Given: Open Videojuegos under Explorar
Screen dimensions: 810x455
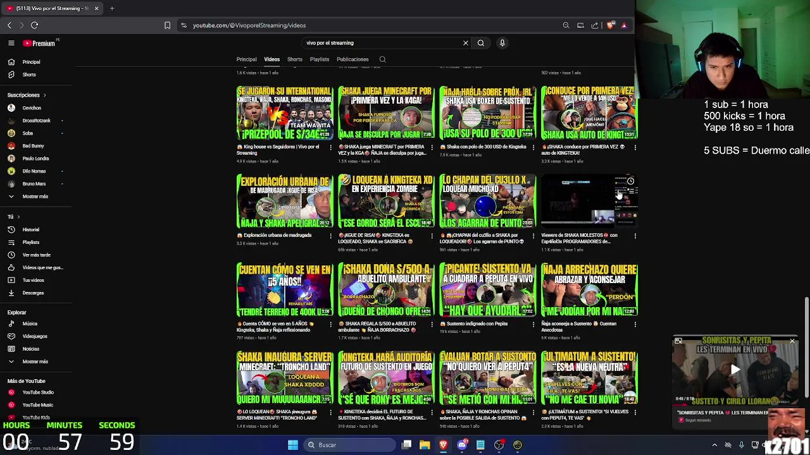Looking at the screenshot, I should click(x=35, y=336).
